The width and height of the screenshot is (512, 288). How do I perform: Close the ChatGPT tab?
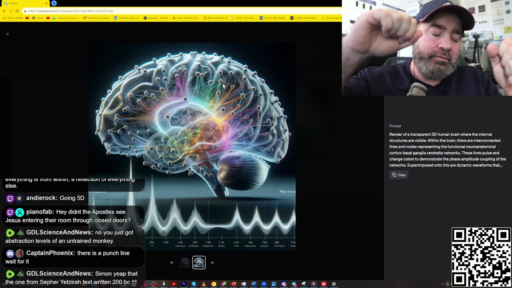46,3
